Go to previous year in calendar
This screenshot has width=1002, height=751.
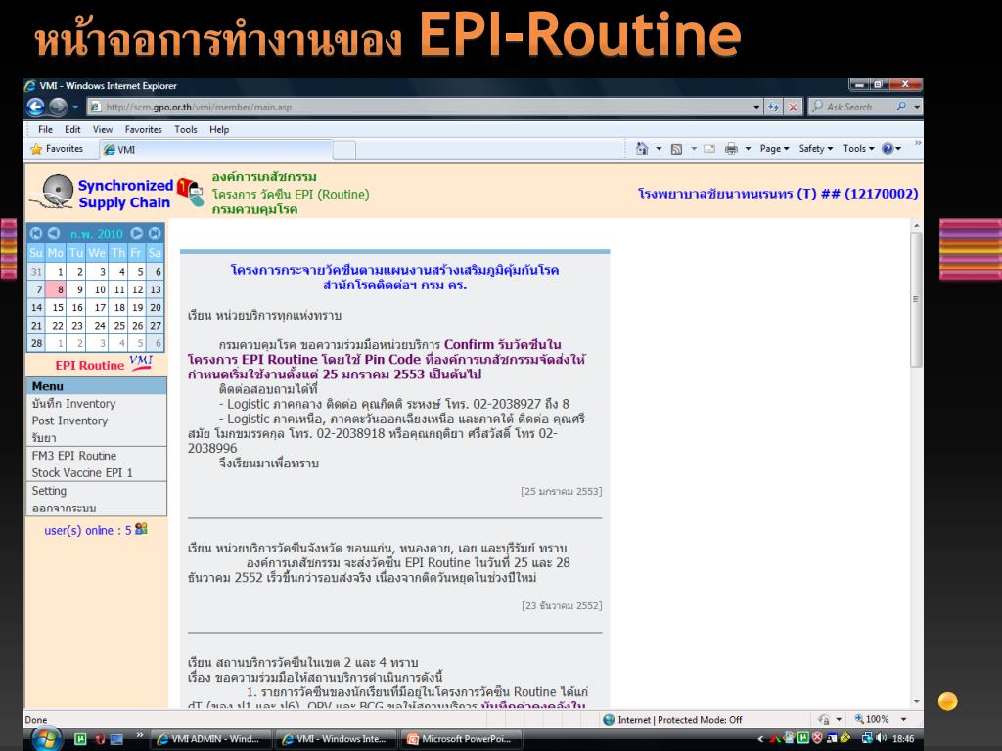coord(36,233)
